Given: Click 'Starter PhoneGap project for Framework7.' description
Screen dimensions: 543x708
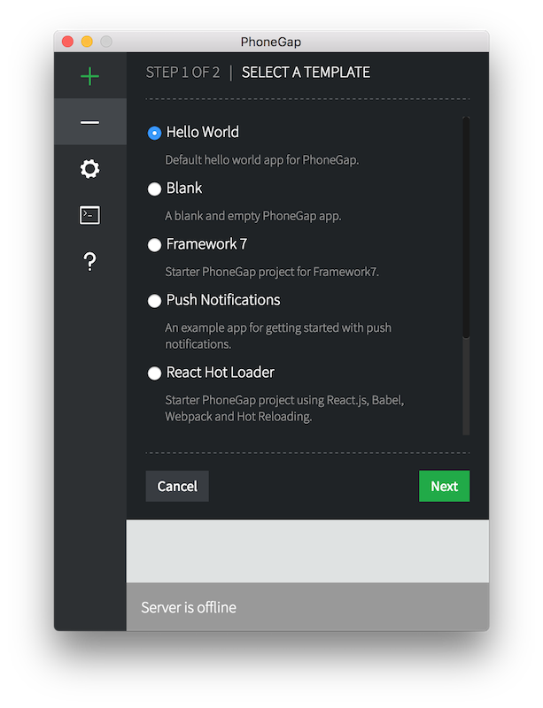Looking at the screenshot, I should pos(272,272).
